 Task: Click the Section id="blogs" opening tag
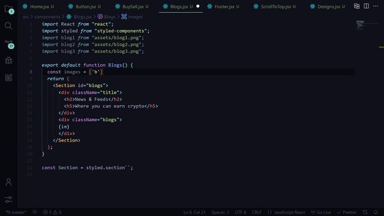coord(80,85)
